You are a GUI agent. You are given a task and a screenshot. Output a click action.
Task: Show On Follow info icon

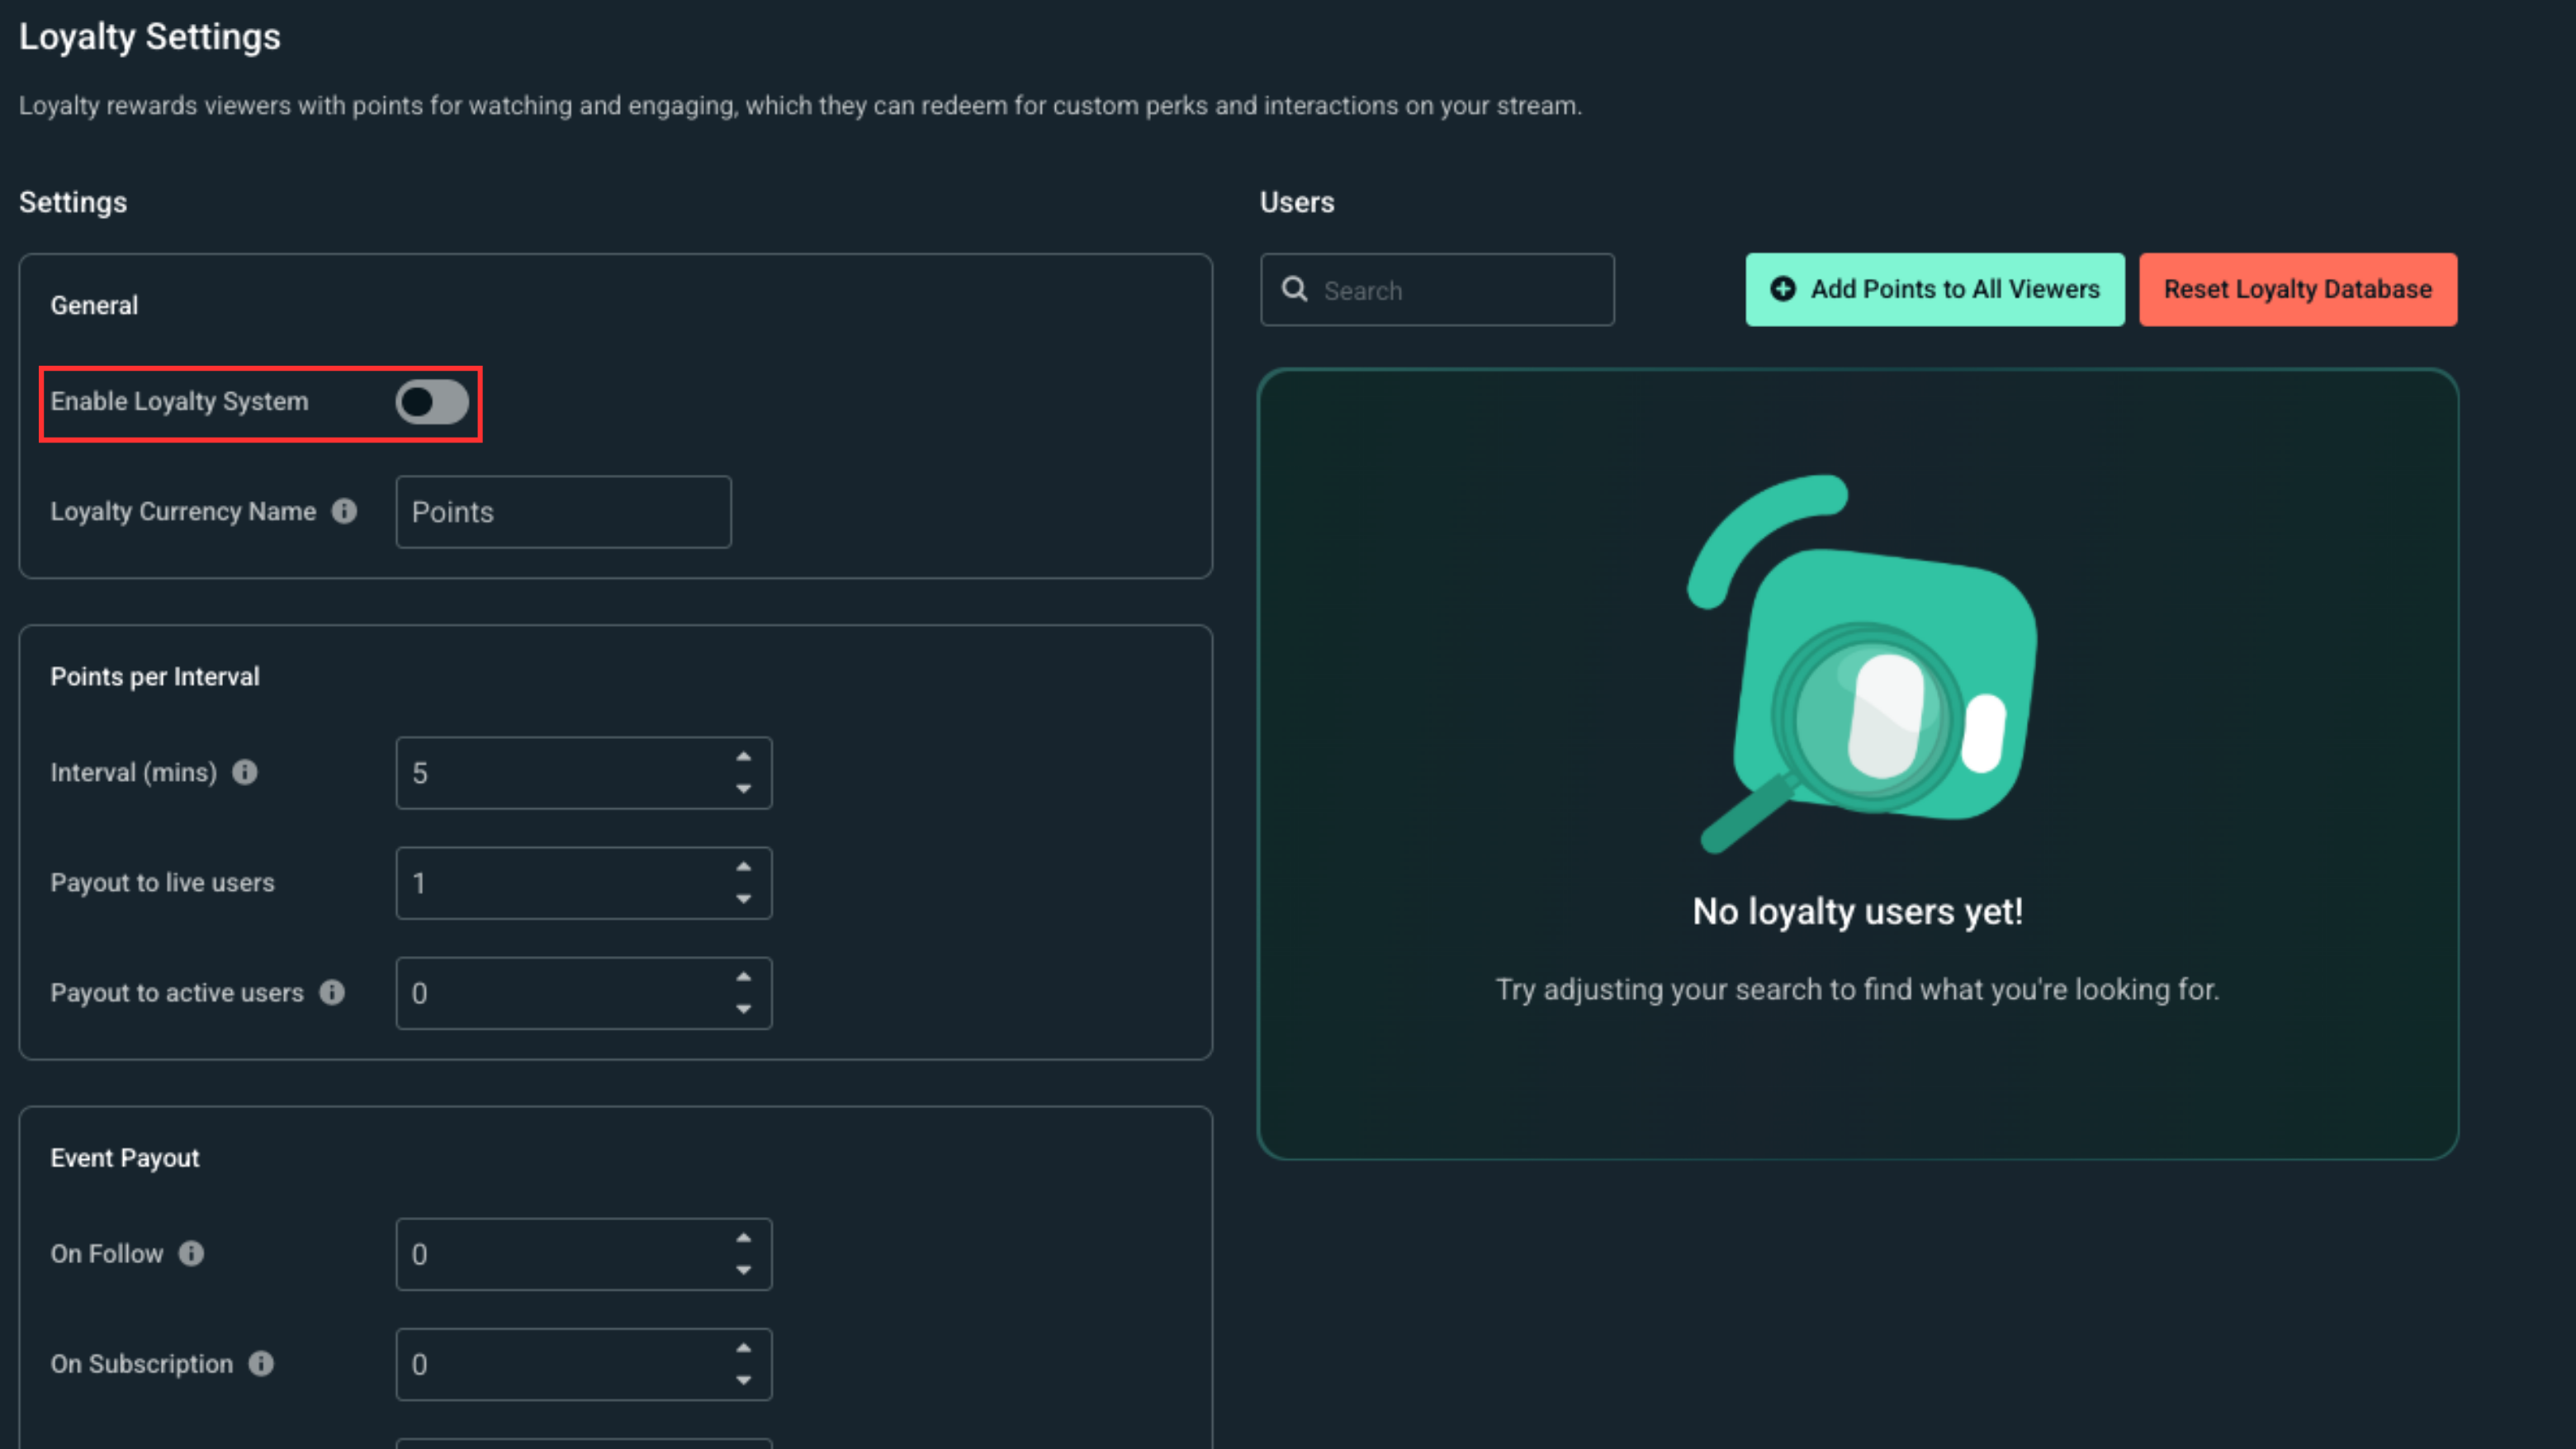pos(191,1253)
